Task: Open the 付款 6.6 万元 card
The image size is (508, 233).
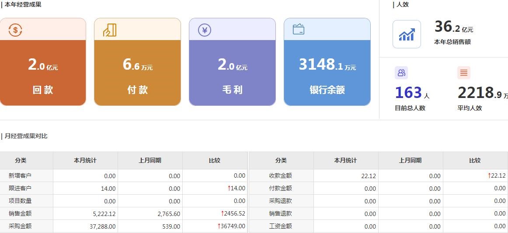Action: (137, 62)
